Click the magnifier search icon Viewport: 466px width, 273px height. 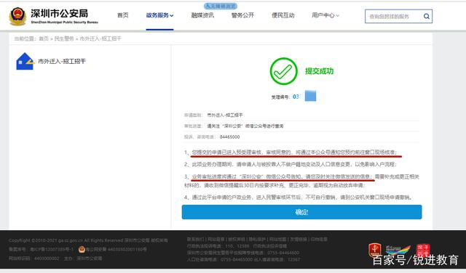tap(426, 16)
